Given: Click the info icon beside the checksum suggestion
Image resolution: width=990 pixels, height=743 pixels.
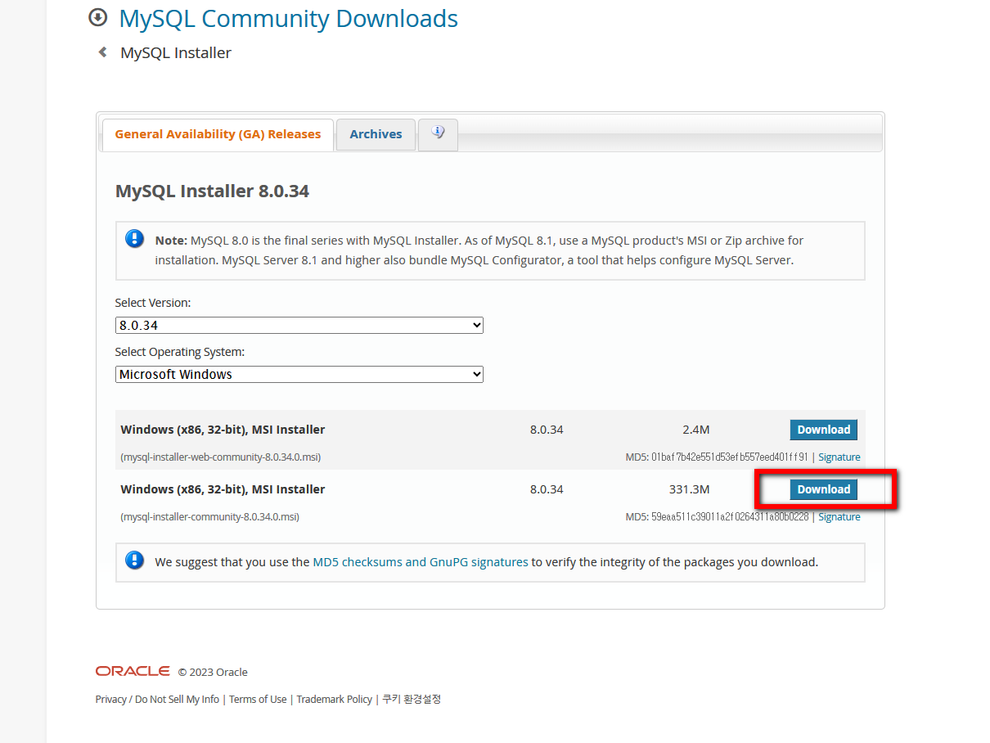Looking at the screenshot, I should tap(134, 561).
